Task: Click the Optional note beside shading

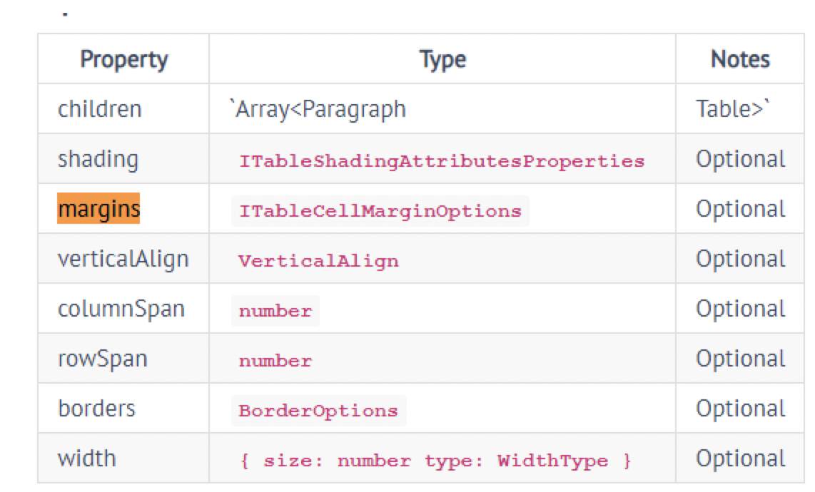Action: pyautogui.click(x=739, y=158)
